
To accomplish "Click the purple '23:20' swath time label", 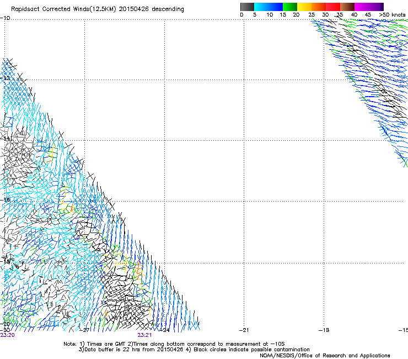I will point(7,335).
